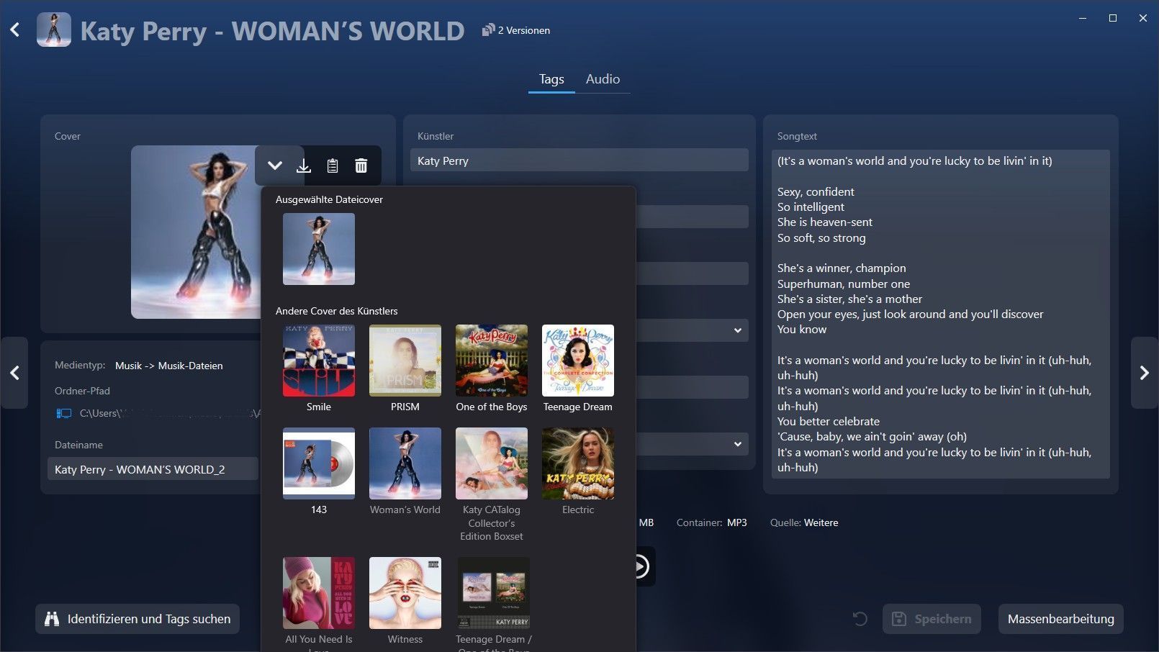The width and height of the screenshot is (1159, 652).
Task: Click the download cover icon
Action: (304, 166)
